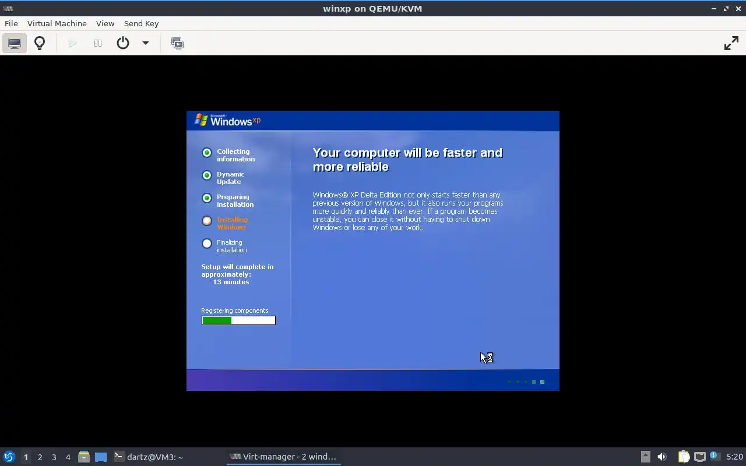Click the 5:20 clock

pos(734,457)
